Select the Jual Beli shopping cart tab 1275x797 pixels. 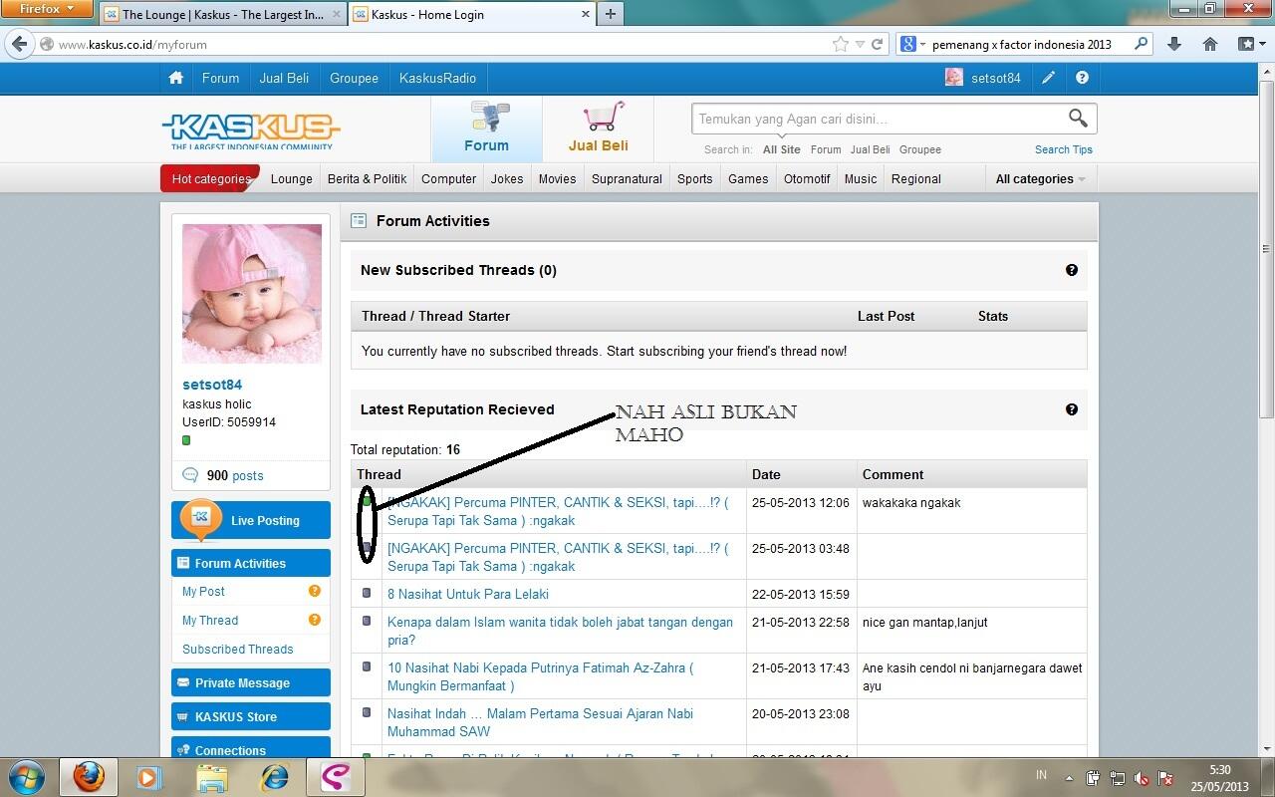click(598, 130)
